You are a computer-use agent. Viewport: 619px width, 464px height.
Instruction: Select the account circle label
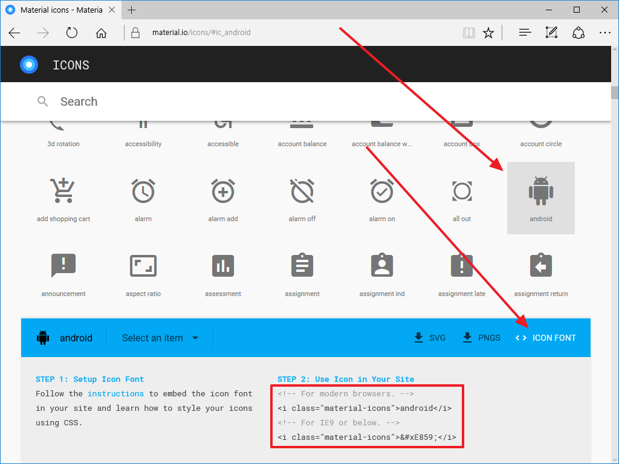click(541, 144)
